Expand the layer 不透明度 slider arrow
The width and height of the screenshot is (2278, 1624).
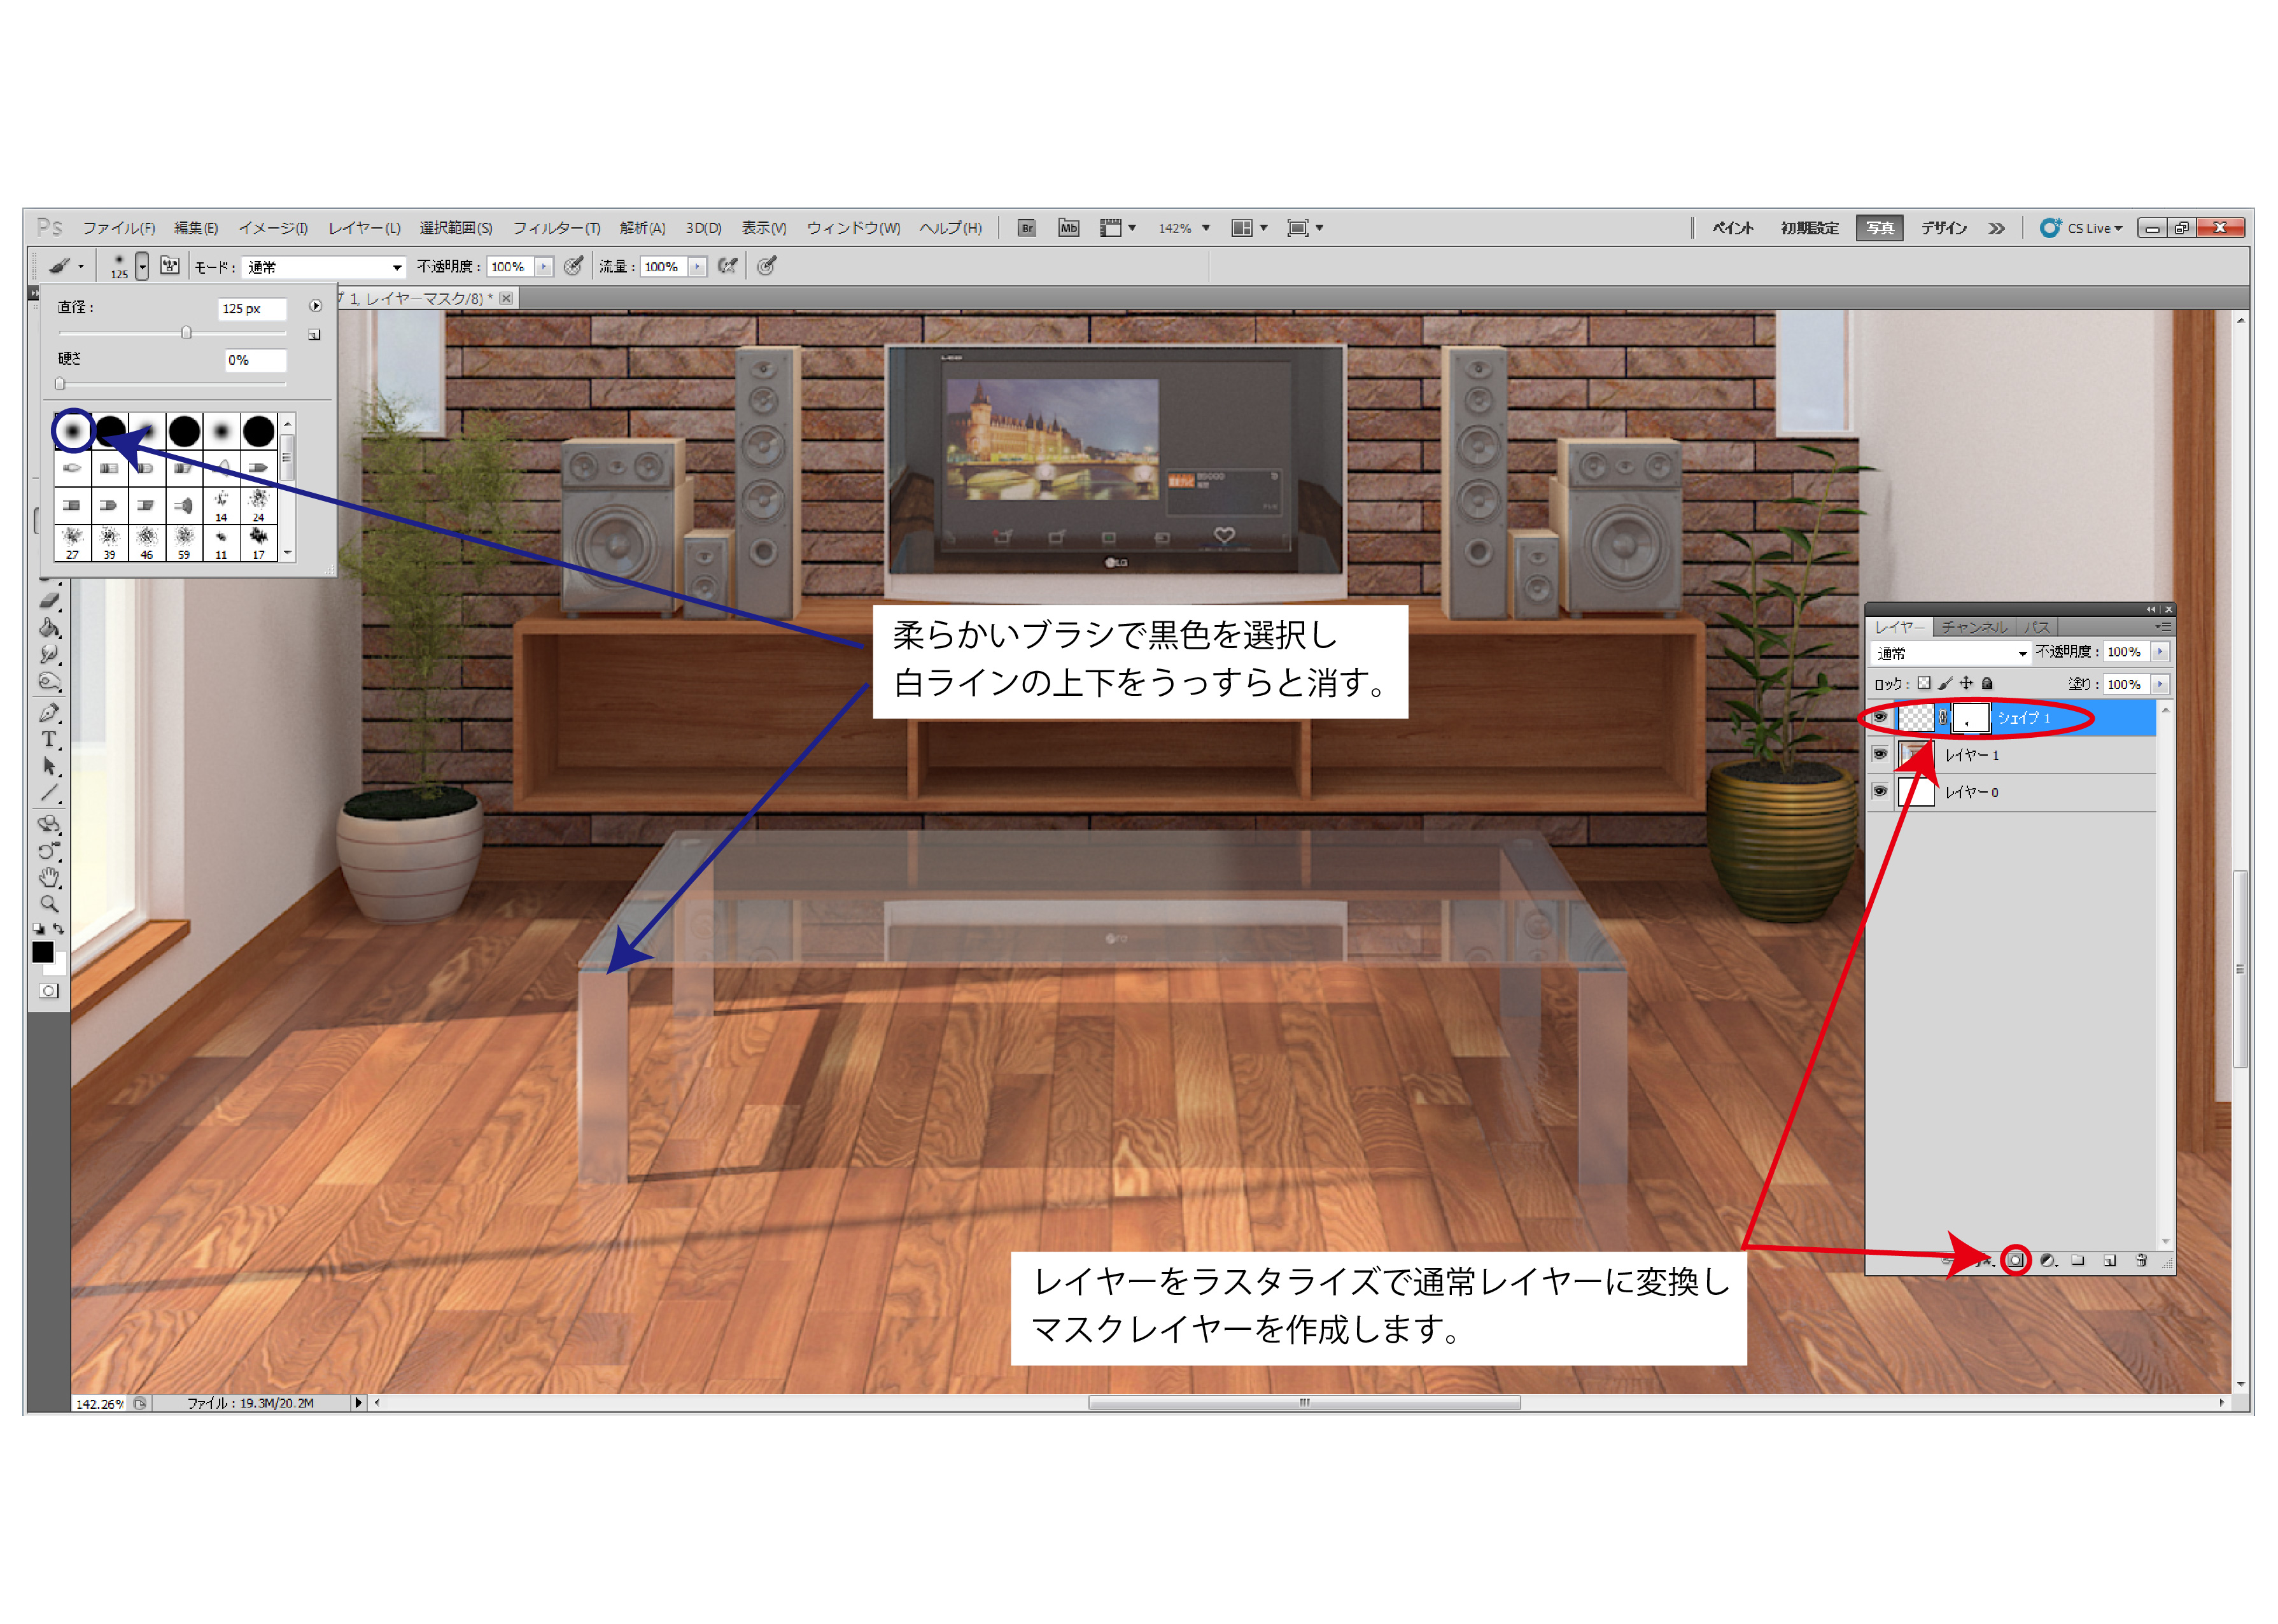2160,652
